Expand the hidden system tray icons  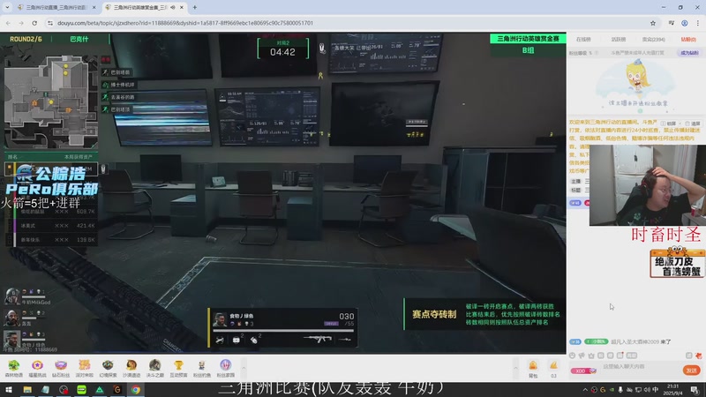point(585,390)
